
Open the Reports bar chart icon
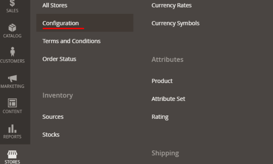click(x=12, y=129)
